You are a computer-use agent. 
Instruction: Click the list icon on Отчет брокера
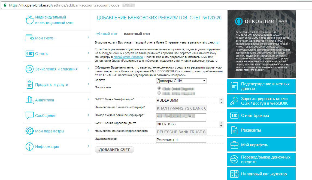click(234, 116)
